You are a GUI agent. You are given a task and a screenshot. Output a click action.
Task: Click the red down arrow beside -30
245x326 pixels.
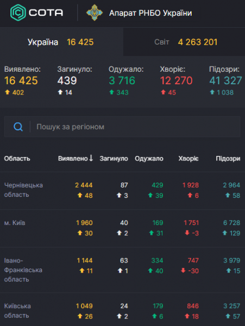tap(183, 270)
